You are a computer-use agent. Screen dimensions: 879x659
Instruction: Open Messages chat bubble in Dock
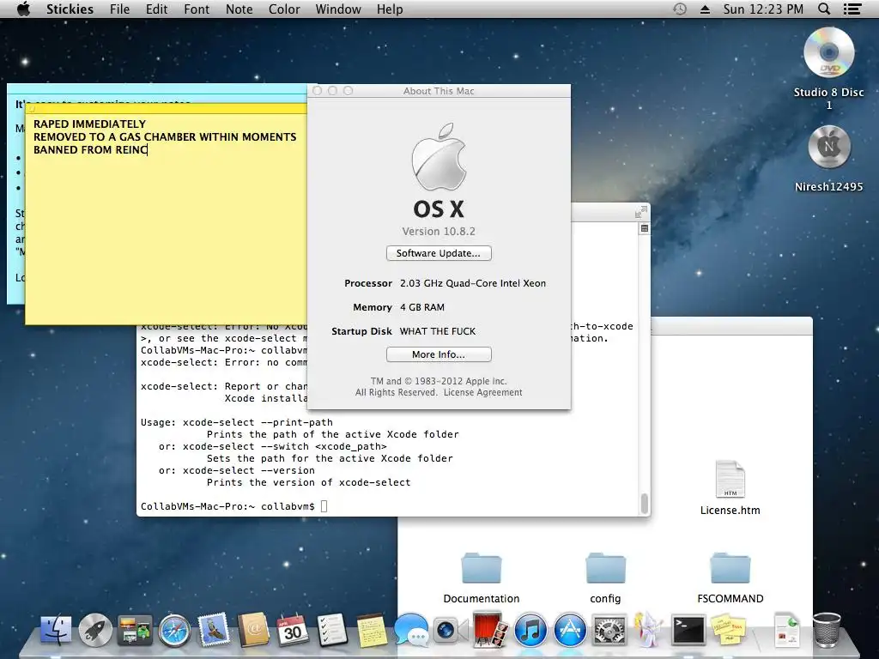click(x=411, y=630)
